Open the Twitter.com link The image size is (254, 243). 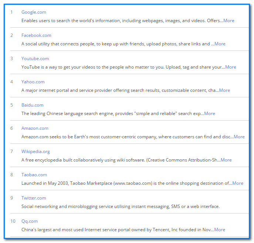(34, 198)
